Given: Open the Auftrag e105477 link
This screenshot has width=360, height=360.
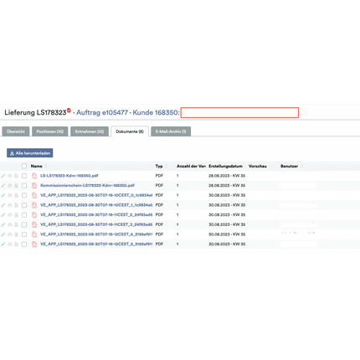Looking at the screenshot, I should (102, 112).
